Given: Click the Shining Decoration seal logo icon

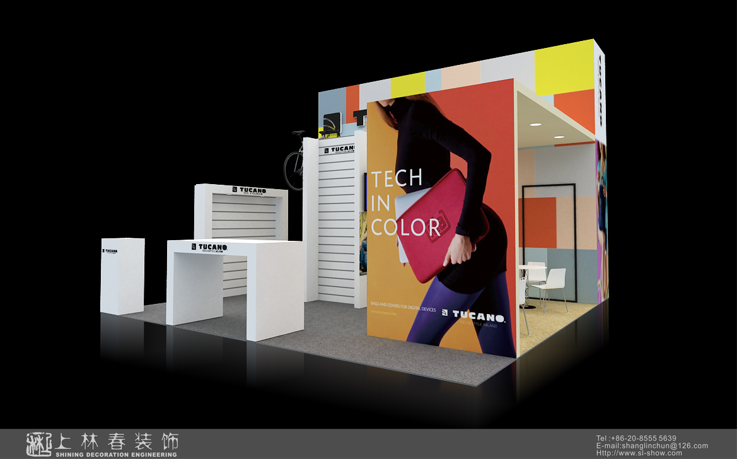Looking at the screenshot, I should tap(39, 444).
